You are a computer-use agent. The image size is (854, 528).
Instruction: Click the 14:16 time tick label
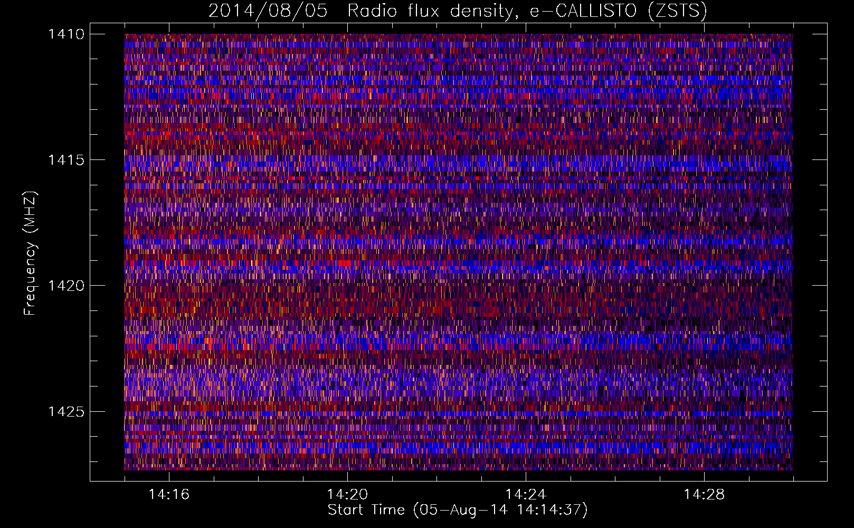click(x=169, y=494)
